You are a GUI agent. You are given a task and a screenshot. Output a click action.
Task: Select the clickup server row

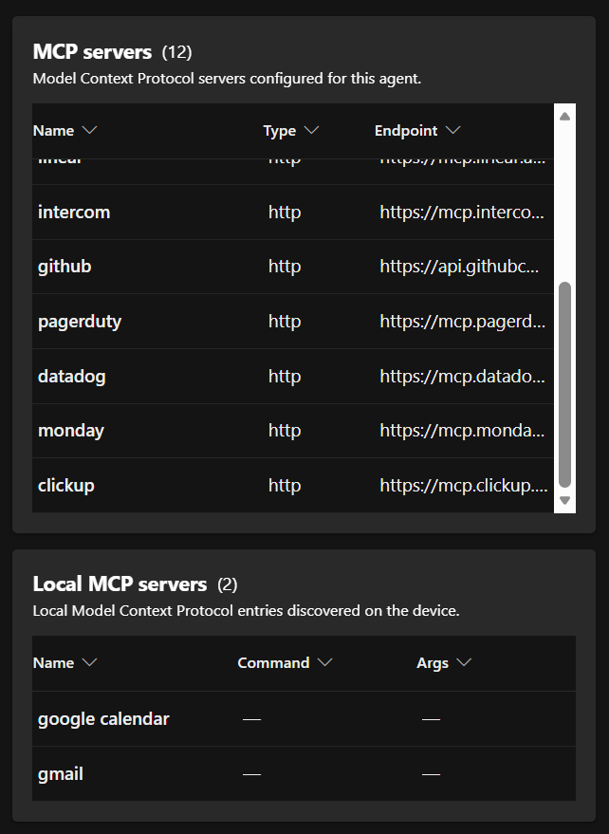tap(292, 485)
